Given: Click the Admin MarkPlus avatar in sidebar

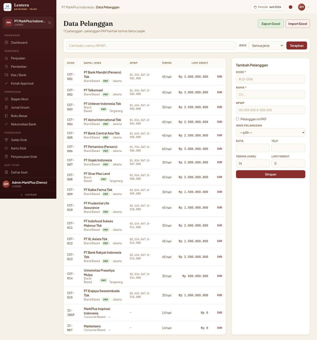Looking at the screenshot, I should tap(6, 184).
